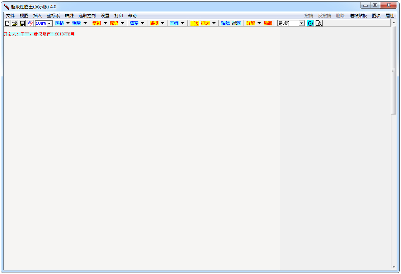401x274 pixels.
Task: Click the print preview magnifier icon
Action: click(x=319, y=23)
